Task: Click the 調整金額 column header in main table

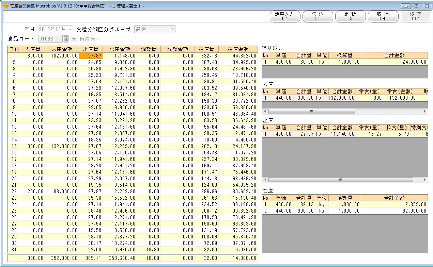Action: tap(177, 49)
